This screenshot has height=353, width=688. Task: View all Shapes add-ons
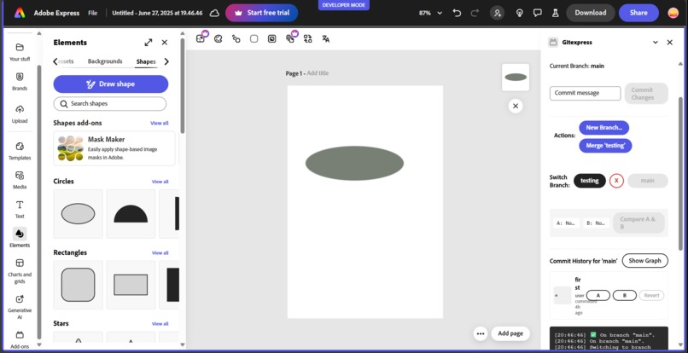[160, 124]
